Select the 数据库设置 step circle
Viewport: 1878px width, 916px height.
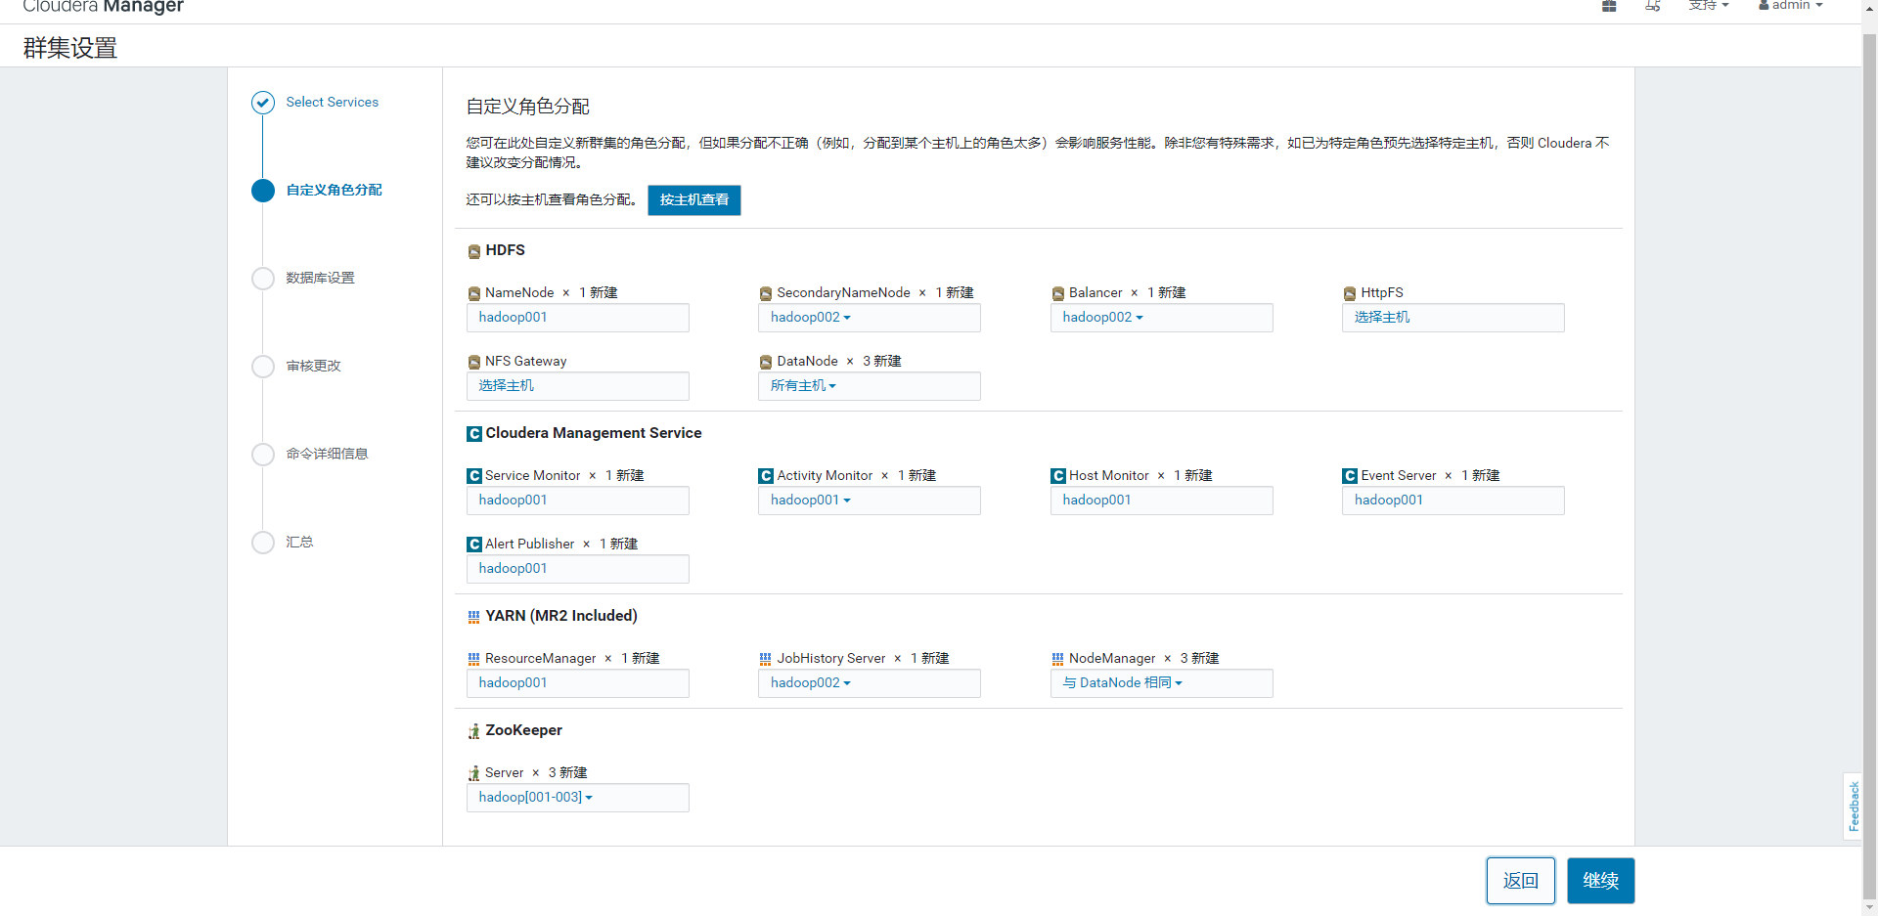[x=262, y=279]
